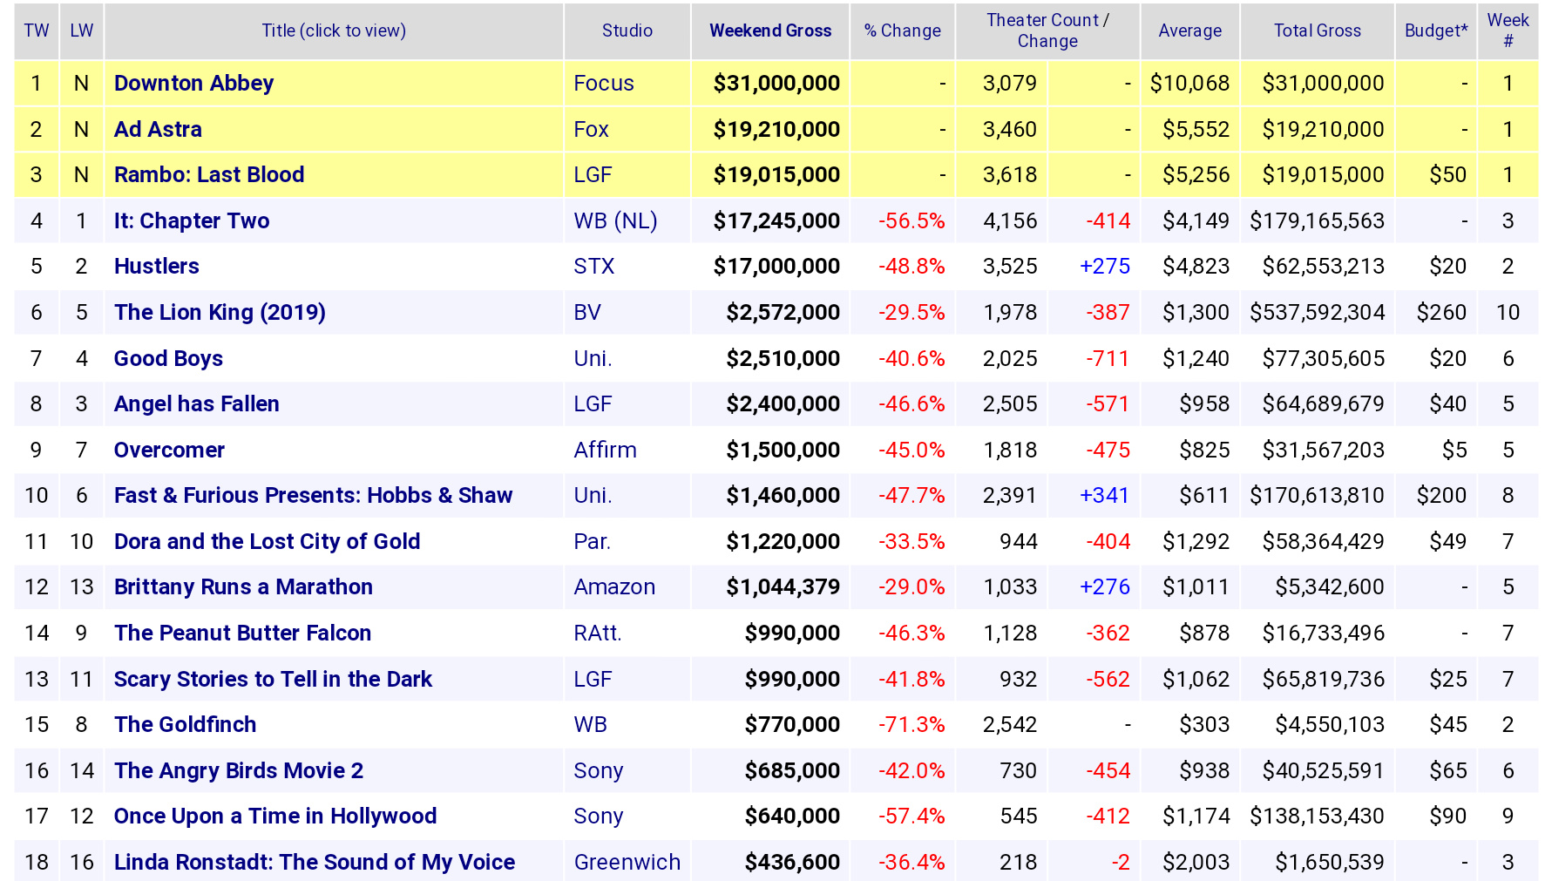Sort by the Studio column header
Viewport: 1545px width, 881px height.
[627, 30]
